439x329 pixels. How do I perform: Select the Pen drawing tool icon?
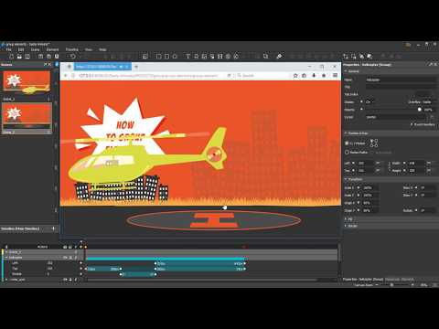[279, 57]
